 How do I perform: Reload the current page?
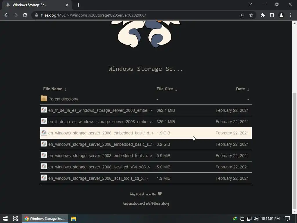tap(25, 15)
